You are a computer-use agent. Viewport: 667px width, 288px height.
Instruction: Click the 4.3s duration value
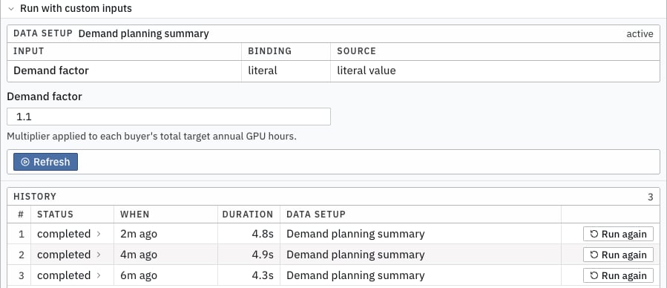(x=262, y=275)
